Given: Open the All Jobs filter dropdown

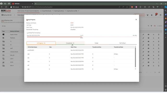Looking at the screenshot, I should (12, 26).
